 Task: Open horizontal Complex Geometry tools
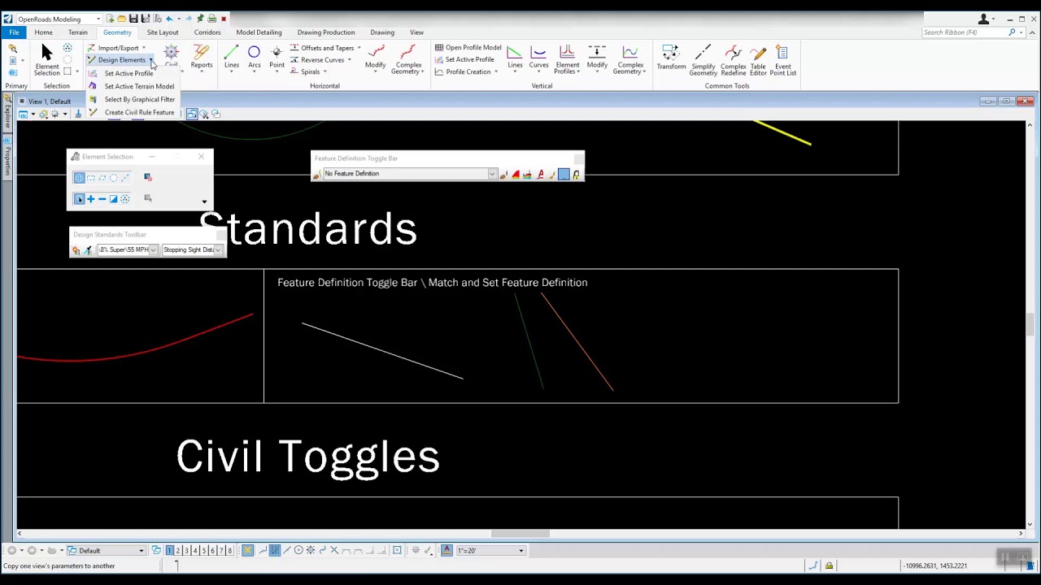408,60
